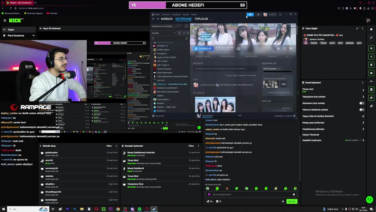The width and height of the screenshot is (376, 212).
Task: Open KÜTÜPHANE tab in Steam
Action: pos(183,19)
